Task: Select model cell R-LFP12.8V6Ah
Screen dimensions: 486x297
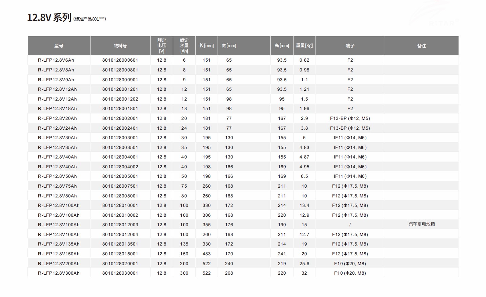Action: click(x=56, y=60)
